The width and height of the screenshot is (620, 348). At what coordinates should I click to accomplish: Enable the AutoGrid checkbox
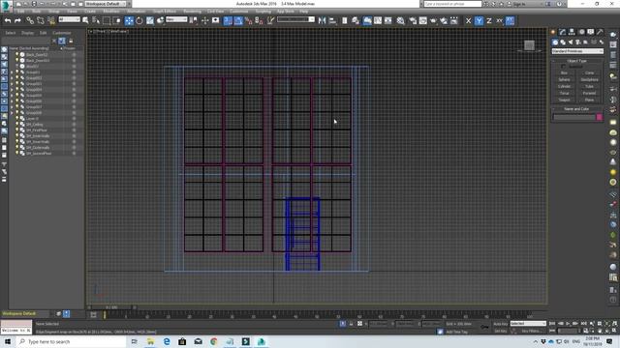(564, 67)
